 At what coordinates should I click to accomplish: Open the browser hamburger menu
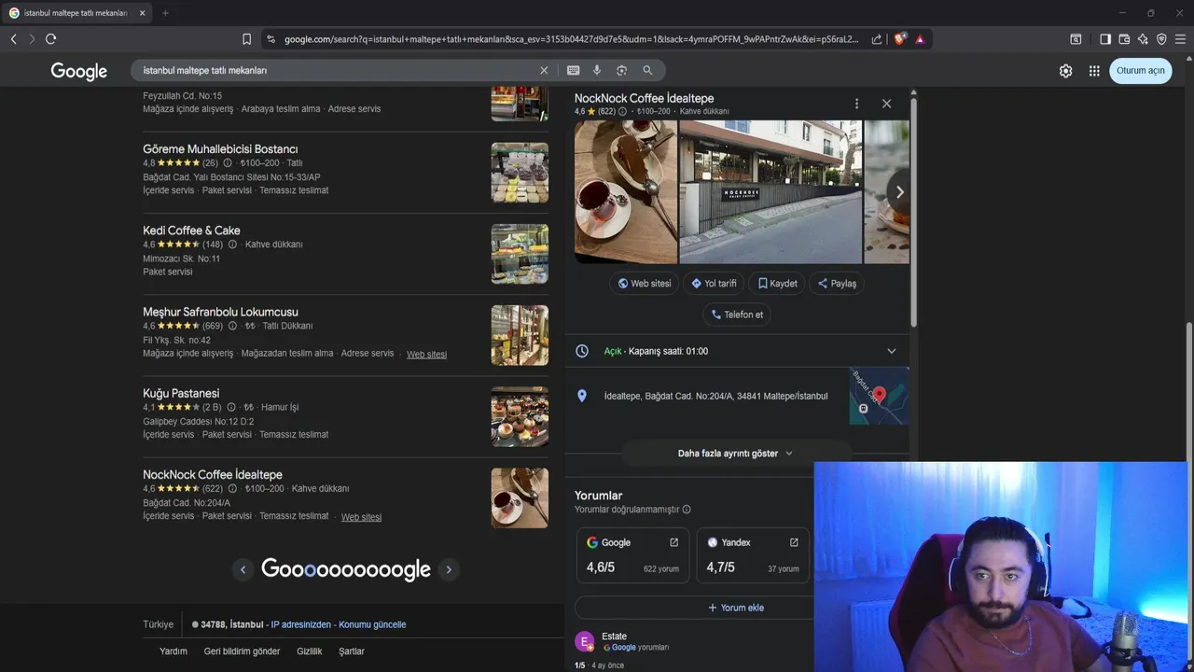tap(1180, 39)
